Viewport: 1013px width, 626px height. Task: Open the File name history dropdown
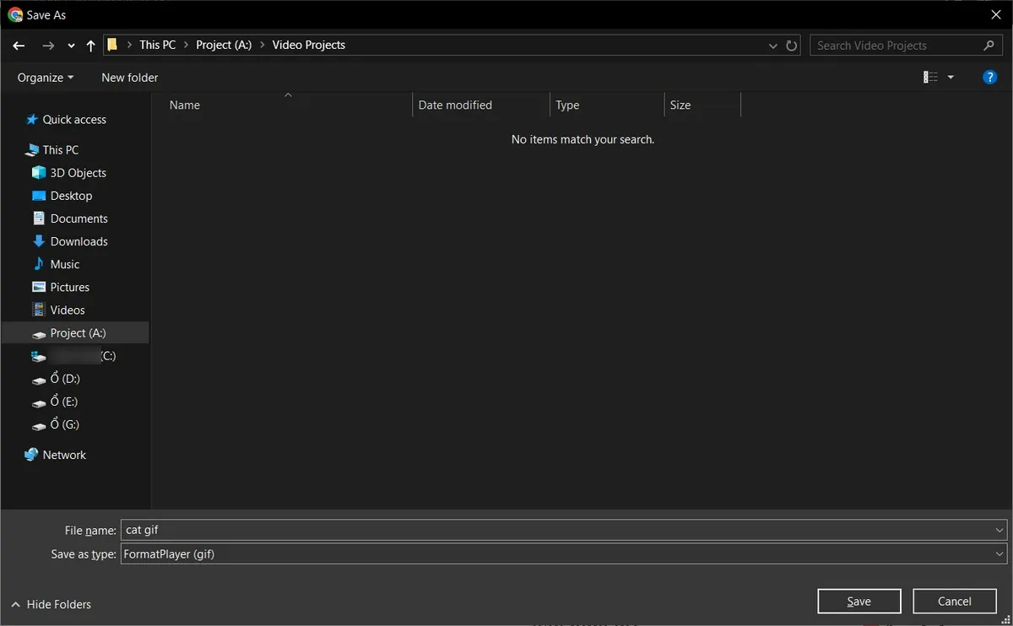pos(999,531)
